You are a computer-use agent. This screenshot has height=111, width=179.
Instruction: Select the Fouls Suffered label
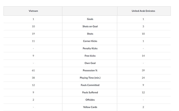click(90, 93)
